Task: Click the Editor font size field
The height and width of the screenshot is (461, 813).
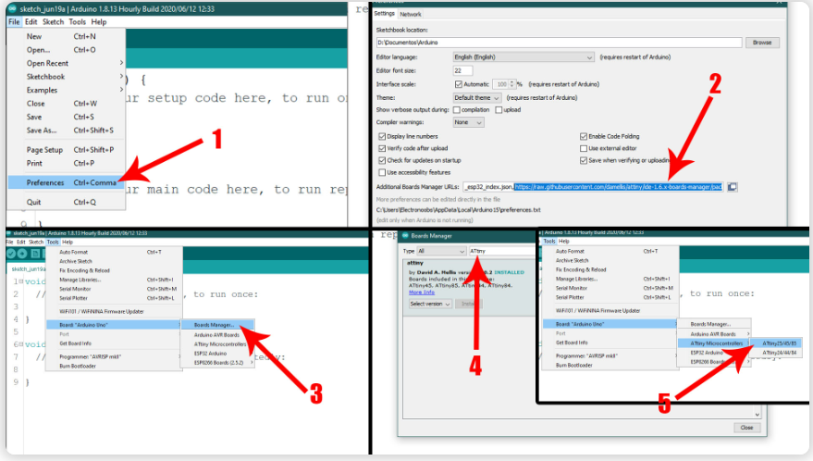Action: pos(462,70)
